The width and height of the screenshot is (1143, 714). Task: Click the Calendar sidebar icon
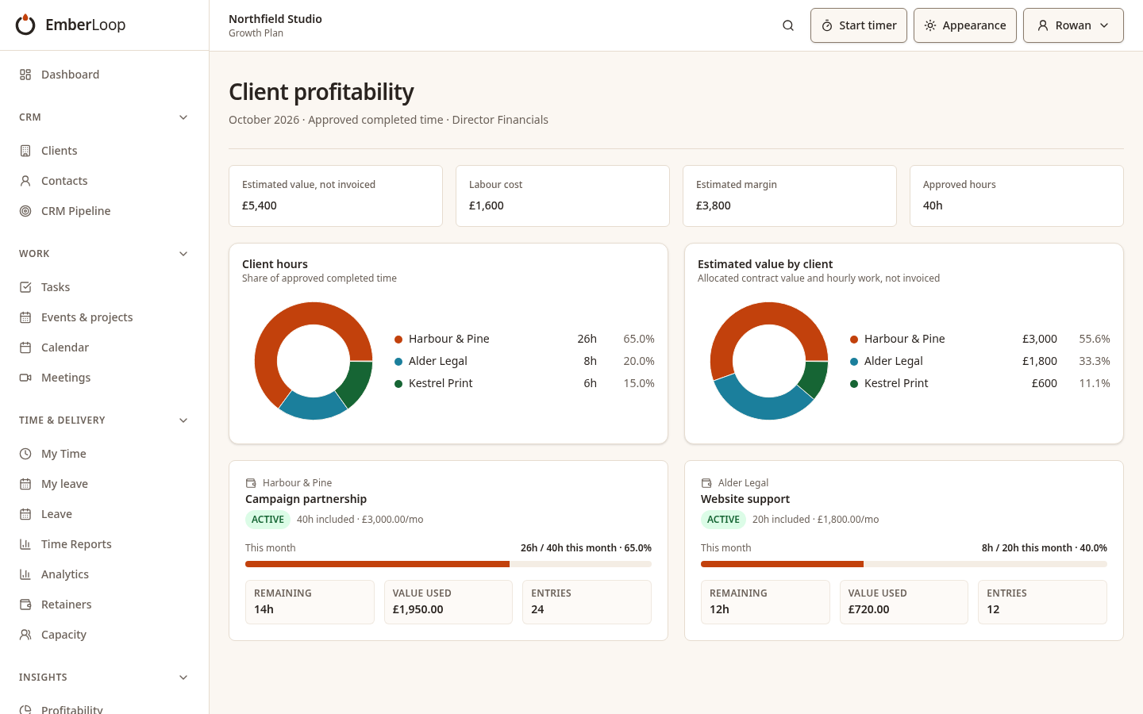click(x=25, y=347)
